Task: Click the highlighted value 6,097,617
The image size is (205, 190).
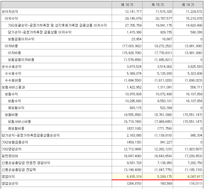Action: [195, 177]
